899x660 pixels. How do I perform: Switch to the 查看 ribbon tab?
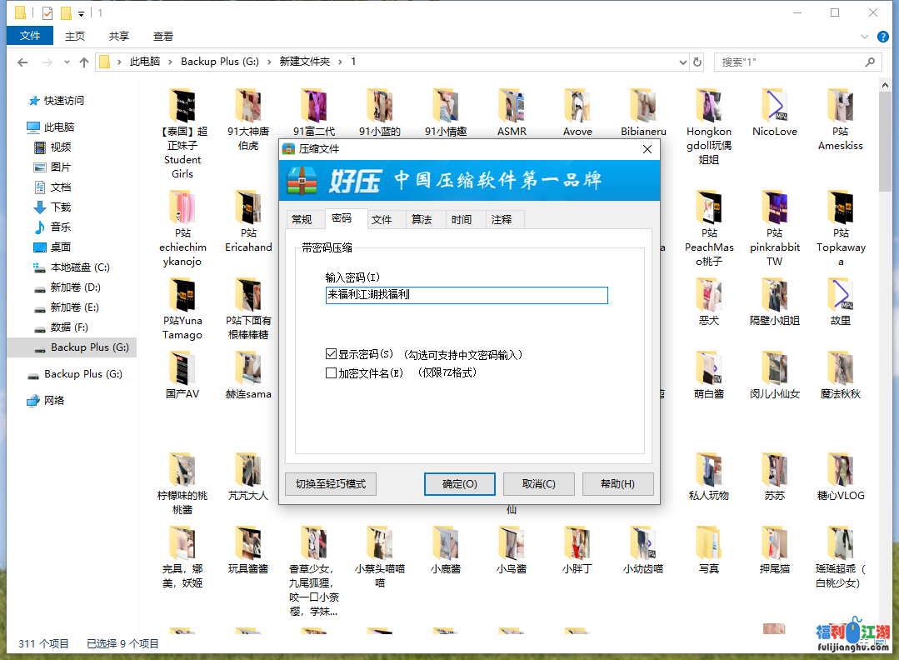[x=162, y=36]
